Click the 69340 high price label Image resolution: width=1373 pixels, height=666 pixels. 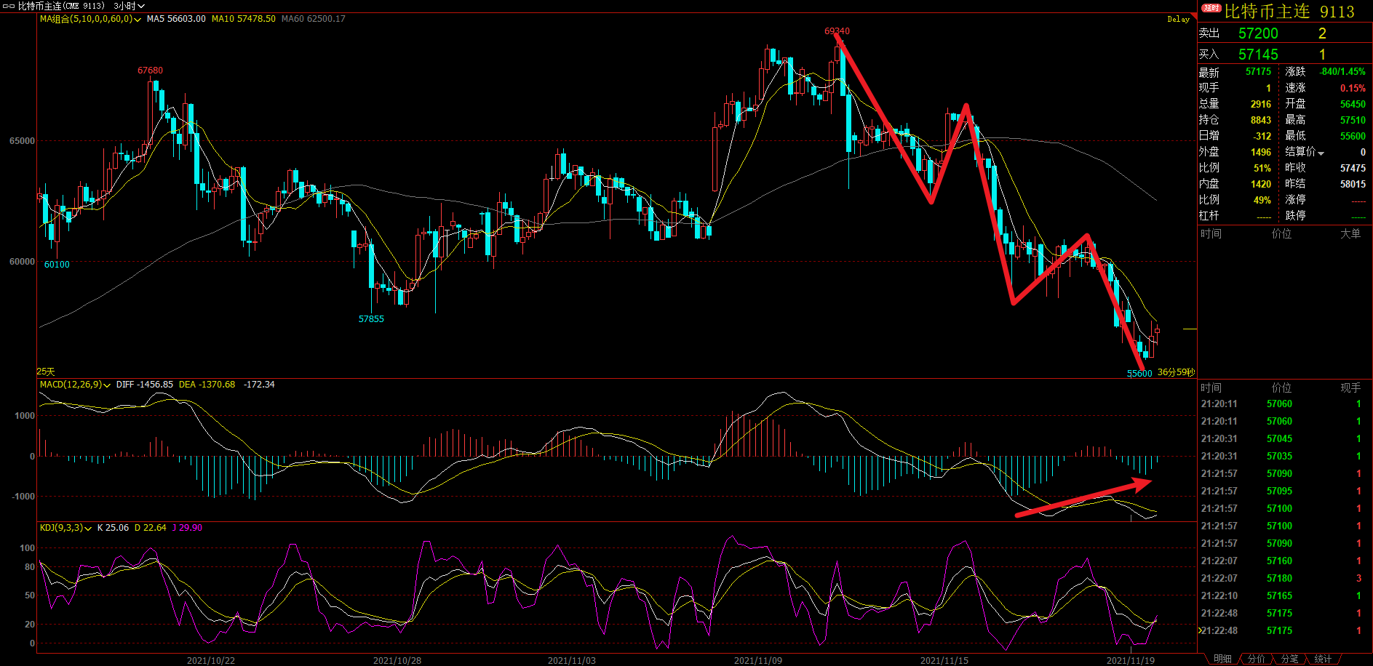tap(837, 31)
